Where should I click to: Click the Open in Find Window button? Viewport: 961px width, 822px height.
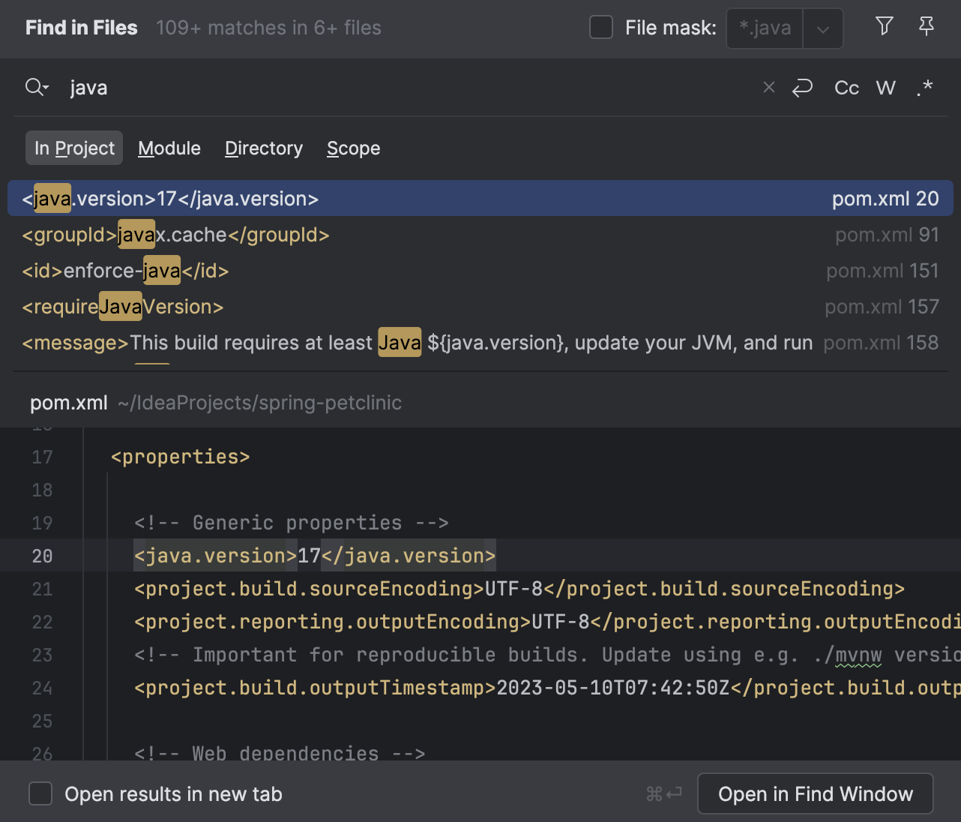click(x=815, y=793)
